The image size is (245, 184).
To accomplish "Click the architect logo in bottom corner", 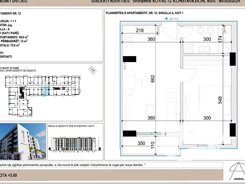I will [237, 171].
